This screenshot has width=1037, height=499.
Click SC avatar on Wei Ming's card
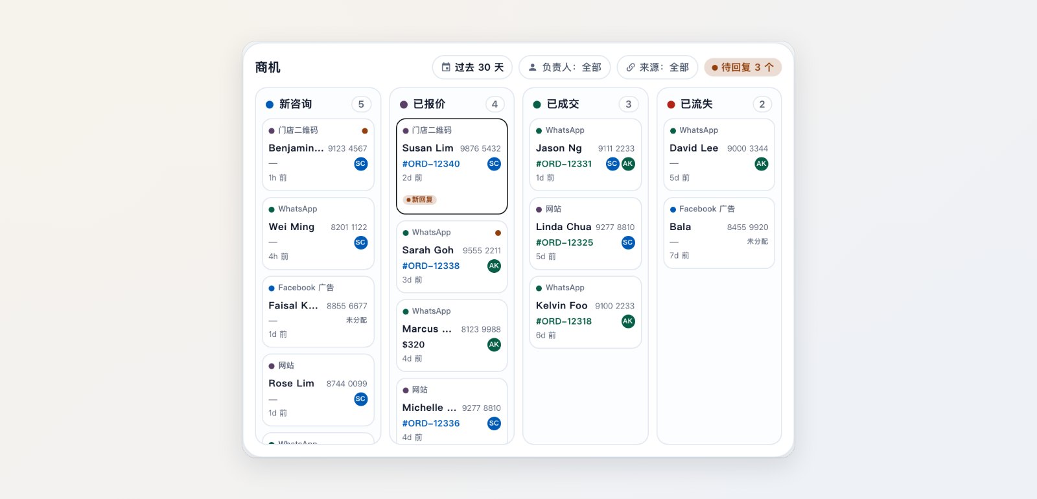click(361, 242)
